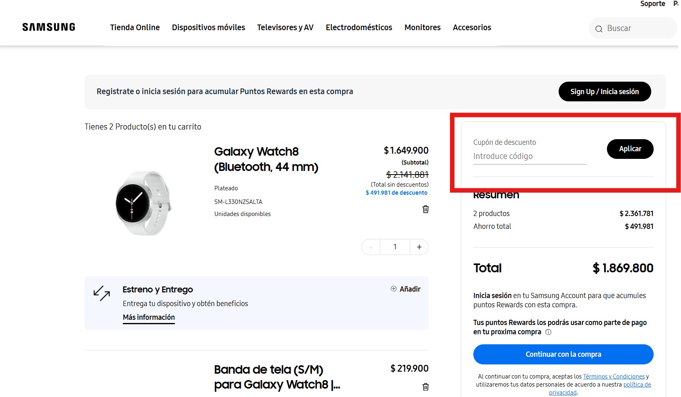Remove Banda de tela from cart
This screenshot has width=681, height=397.
point(425,387)
